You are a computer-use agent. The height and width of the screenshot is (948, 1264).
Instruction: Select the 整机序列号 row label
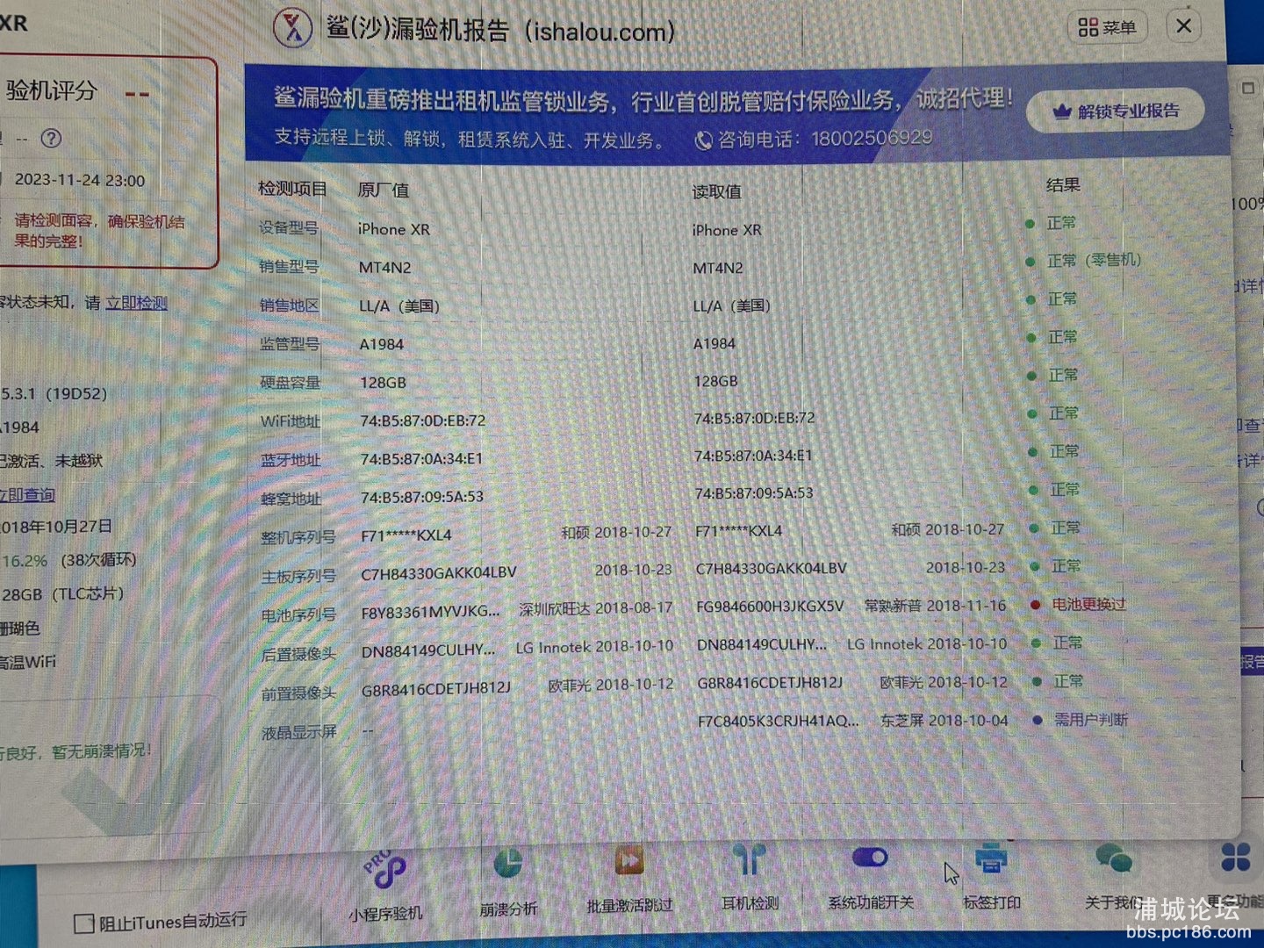tap(298, 537)
